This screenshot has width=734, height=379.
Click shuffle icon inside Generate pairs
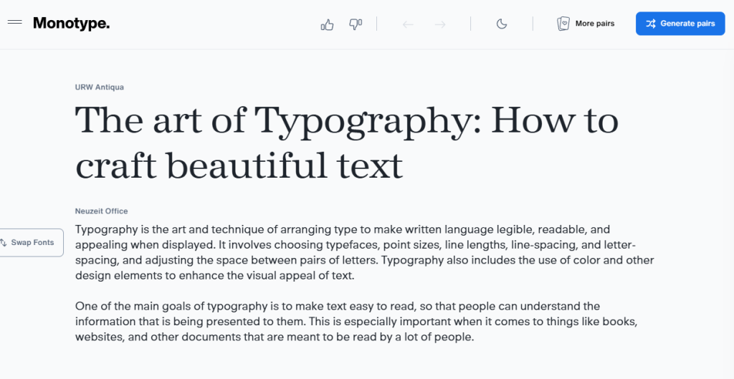pos(650,24)
